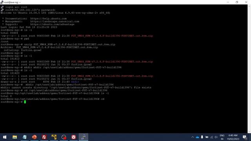Image resolution: width=251 pixels, height=141 pixels.
Task: Click the https://help.ubuntu.com documentation URL
Action: click(x=49, y=18)
